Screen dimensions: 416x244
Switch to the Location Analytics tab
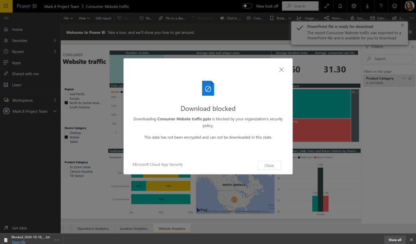[133, 229]
